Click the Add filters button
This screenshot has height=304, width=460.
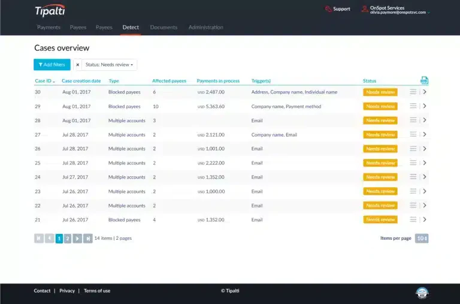click(52, 65)
